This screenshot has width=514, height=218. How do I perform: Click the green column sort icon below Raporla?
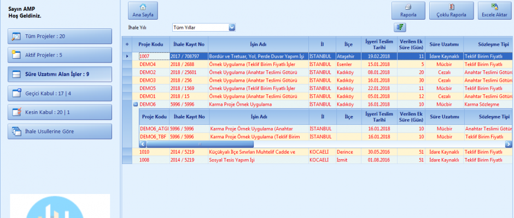[400, 27]
